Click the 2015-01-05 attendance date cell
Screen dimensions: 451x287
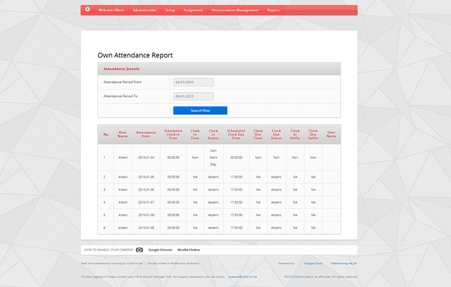(x=146, y=177)
